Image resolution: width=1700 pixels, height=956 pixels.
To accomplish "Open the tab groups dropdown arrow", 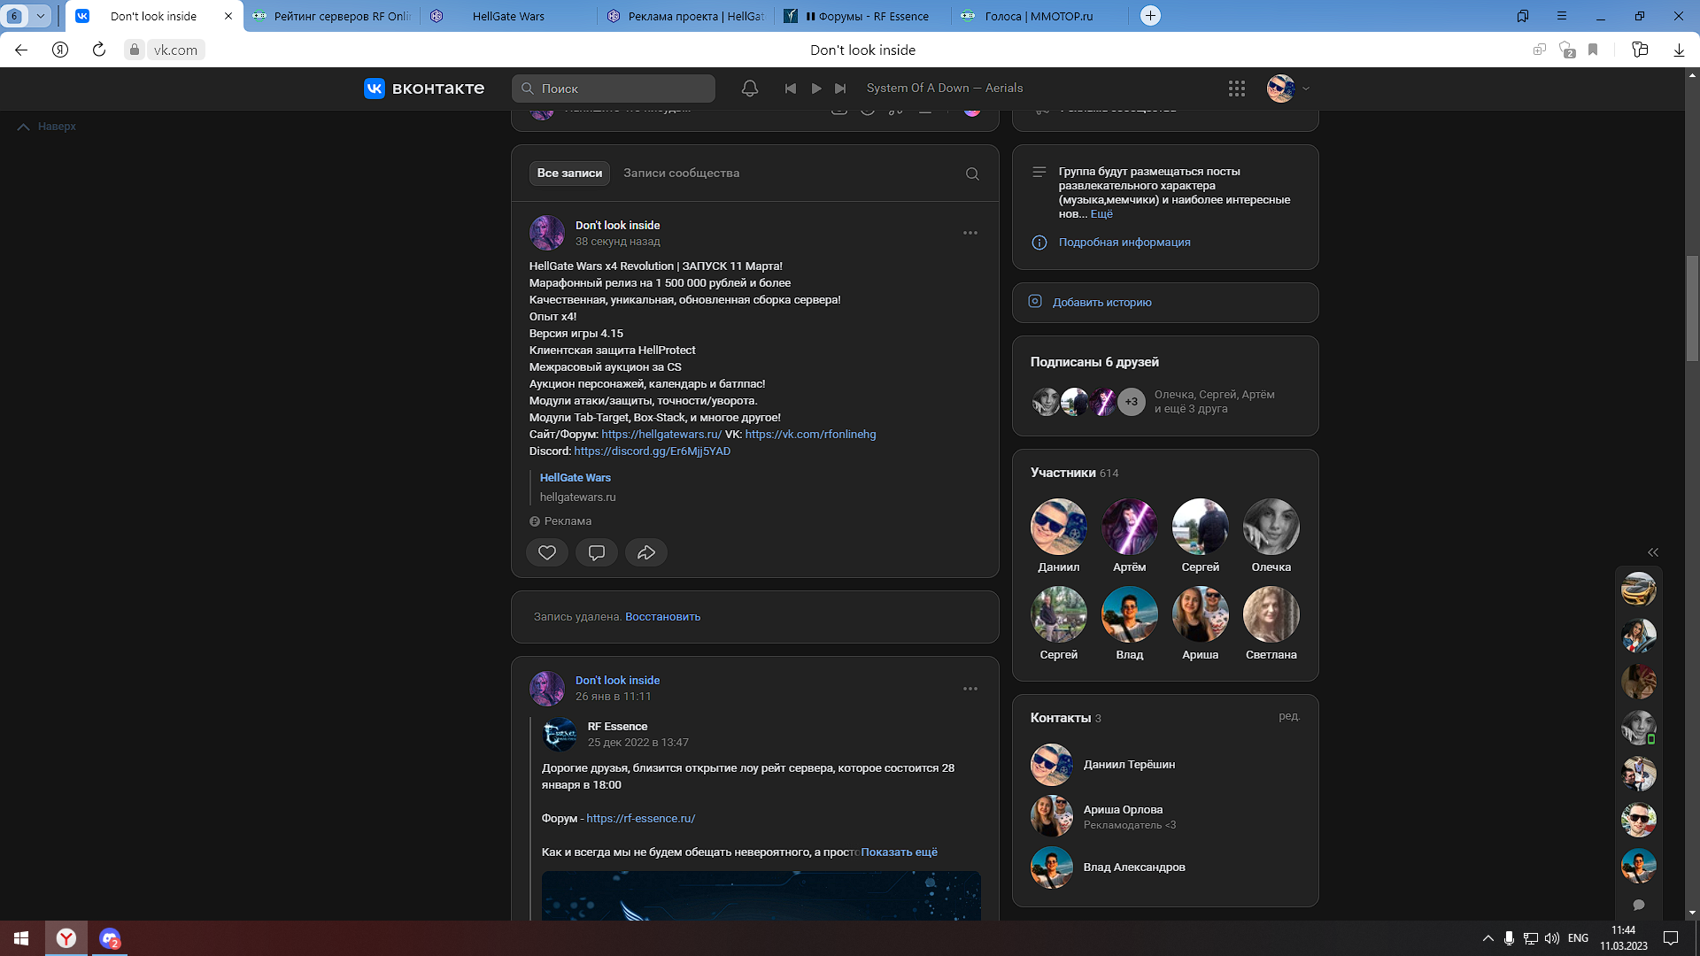I will click(40, 16).
